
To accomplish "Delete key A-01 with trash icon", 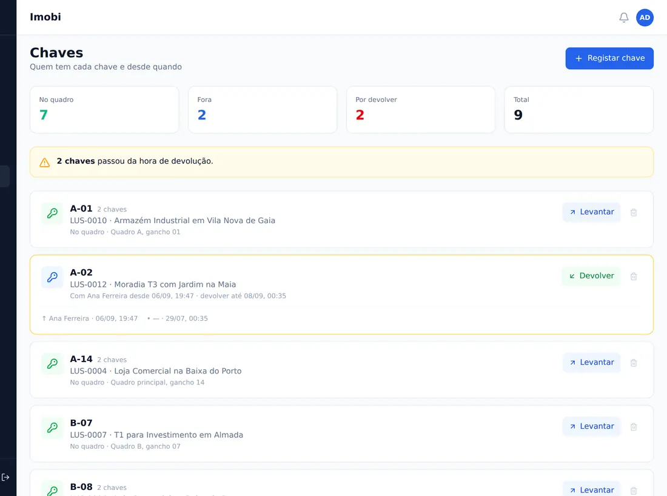I will coord(634,212).
